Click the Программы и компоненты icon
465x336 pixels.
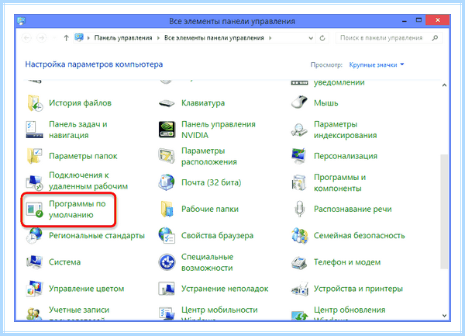(299, 182)
